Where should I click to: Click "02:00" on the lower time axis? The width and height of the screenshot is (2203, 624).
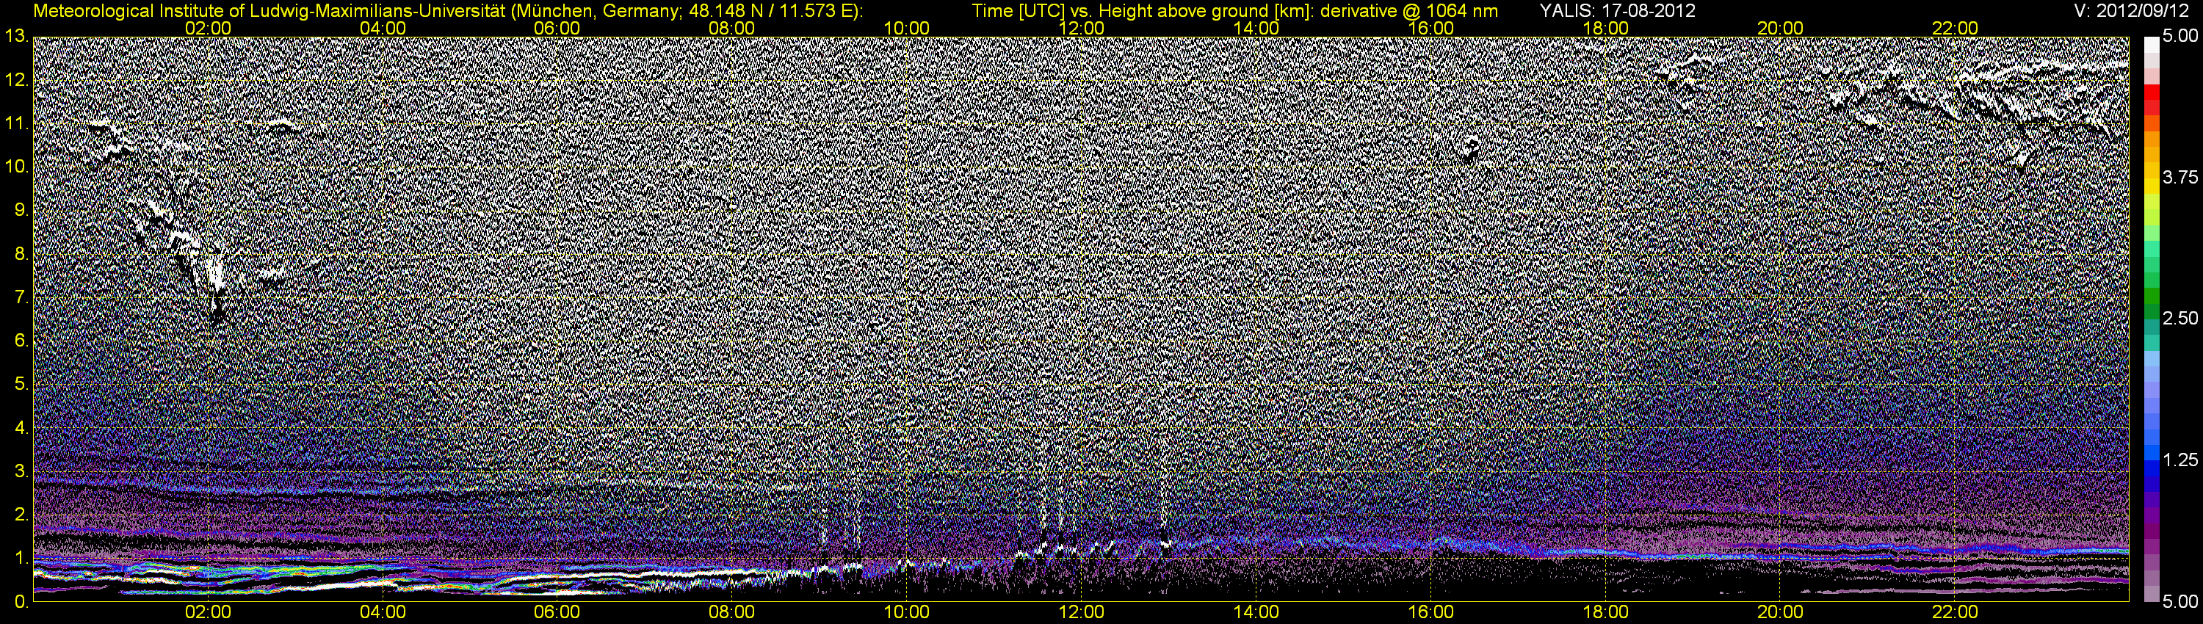pyautogui.click(x=208, y=612)
